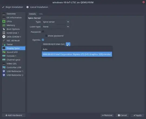Image resolution: width=146 pixels, height=119 pixels.
Task: Select the USB Redirector 1 entry
Action: pos(14,71)
